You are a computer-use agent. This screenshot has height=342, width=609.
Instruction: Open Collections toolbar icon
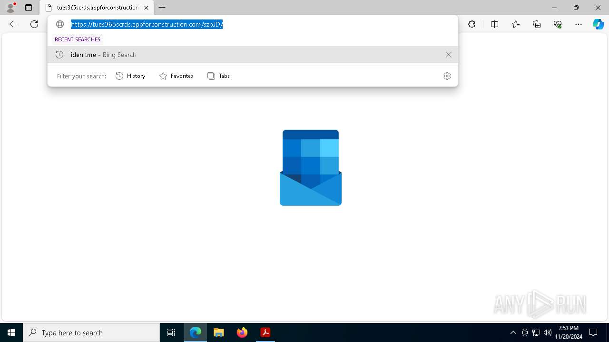(x=537, y=24)
